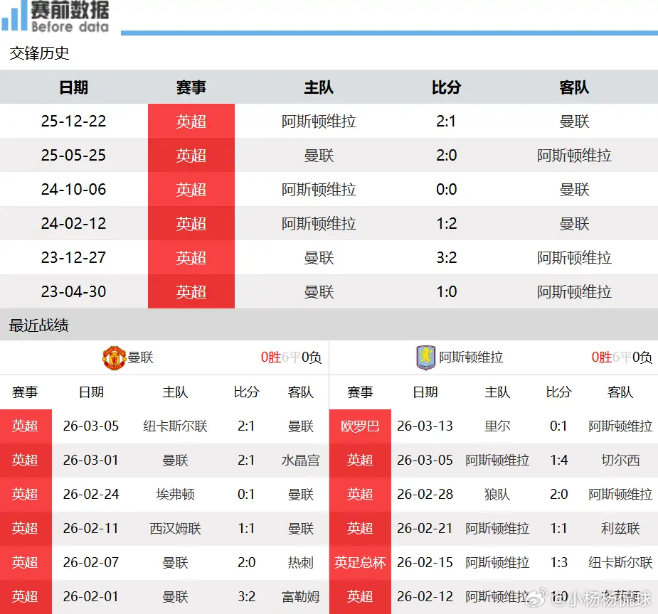
Task: Collapse the 比分 column header
Action: click(446, 87)
